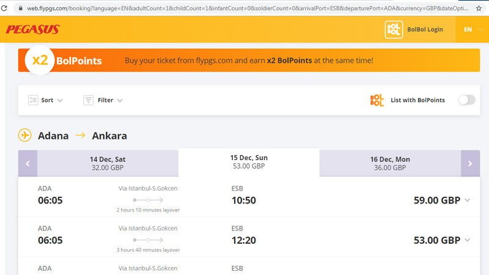This screenshot has height=275, width=489.
Task: Go to previous dates with left arrow
Action: click(x=28, y=163)
